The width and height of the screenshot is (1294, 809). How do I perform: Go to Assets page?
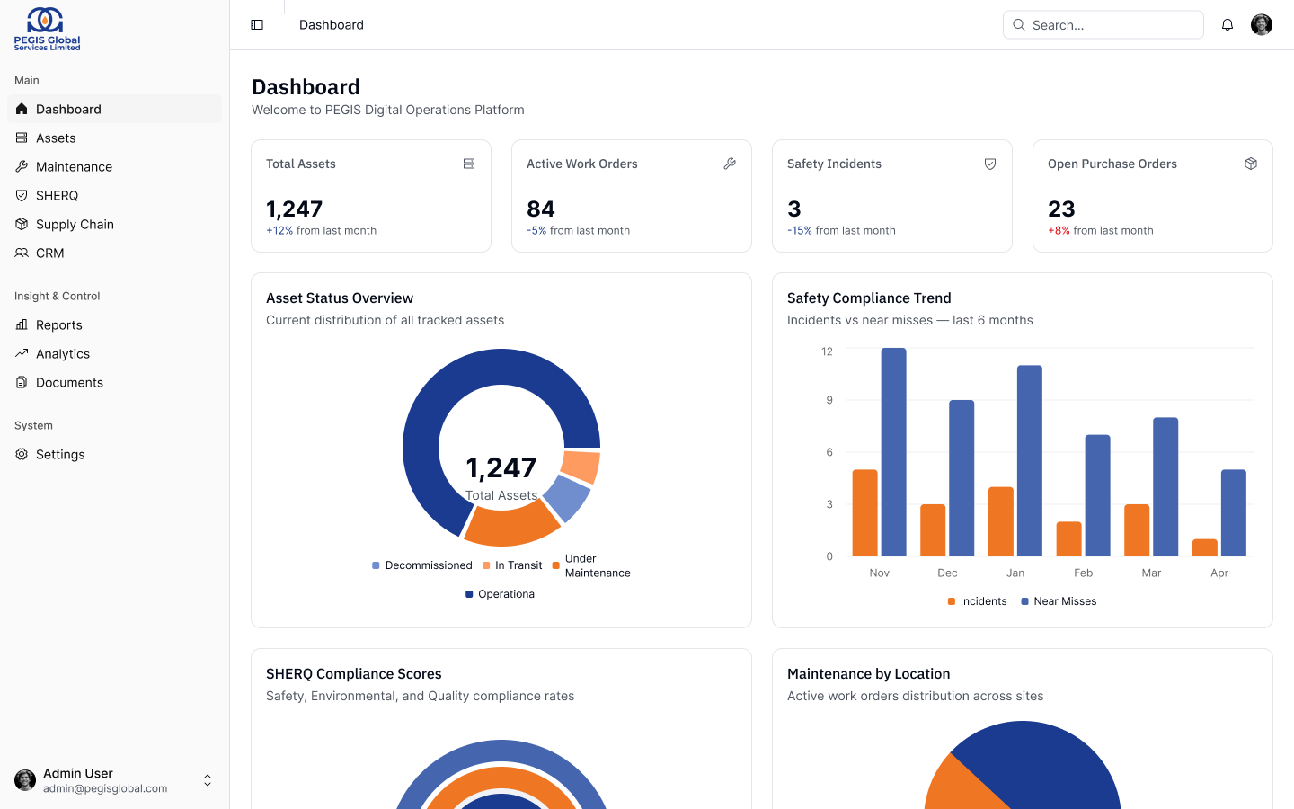[x=114, y=138]
